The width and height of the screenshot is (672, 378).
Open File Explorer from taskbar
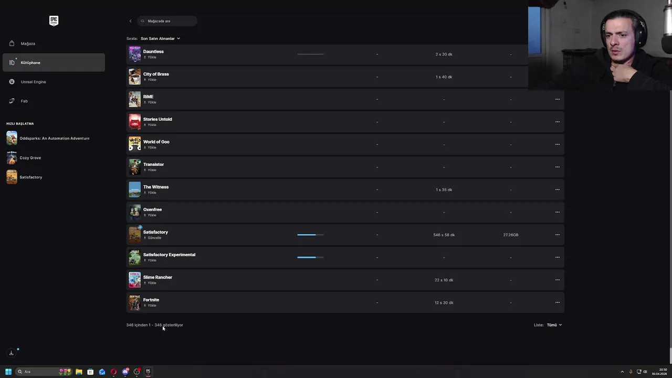point(79,372)
